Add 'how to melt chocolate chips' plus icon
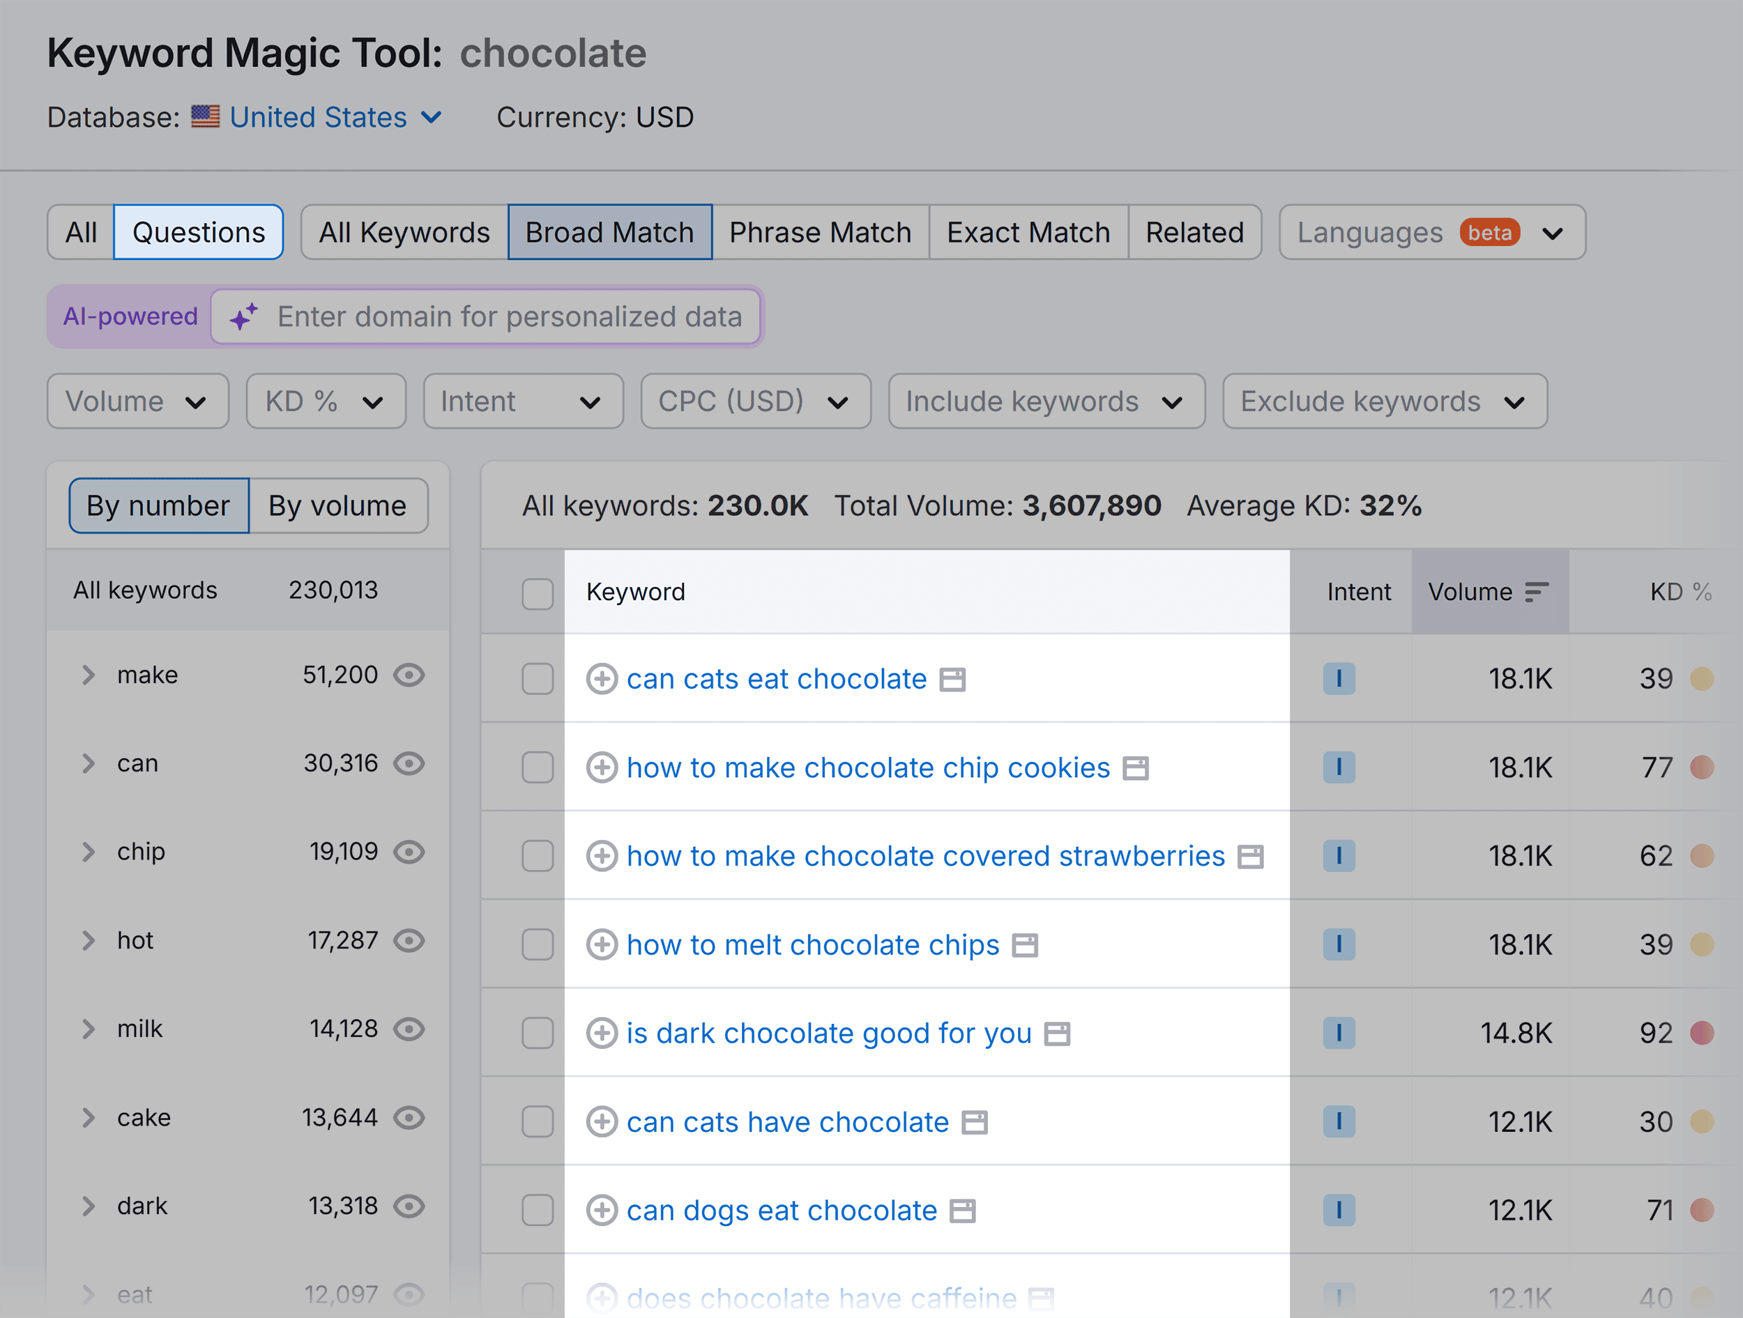The height and width of the screenshot is (1318, 1743). [x=602, y=944]
